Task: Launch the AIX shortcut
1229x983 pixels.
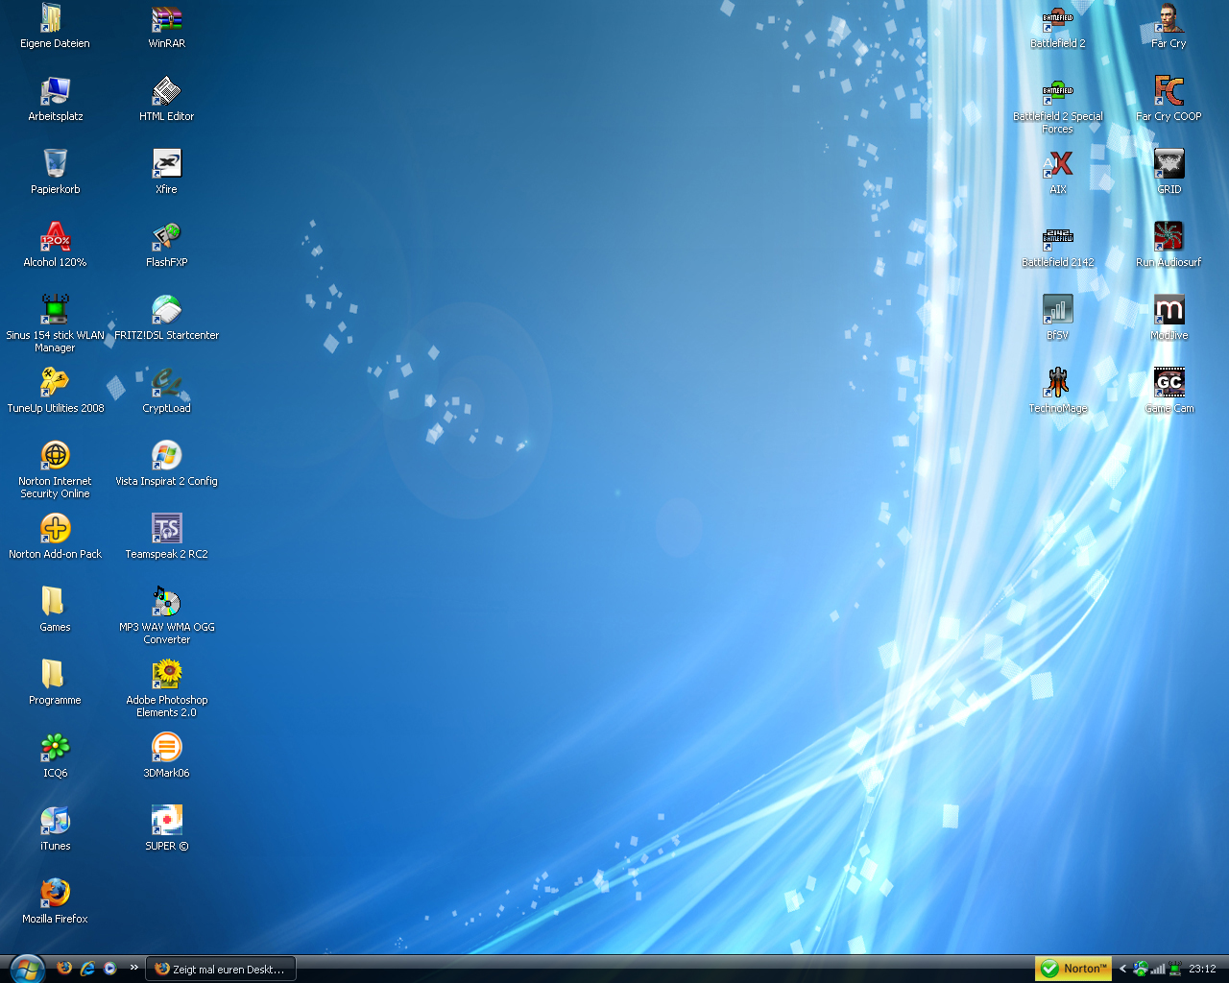Action: tap(1057, 165)
